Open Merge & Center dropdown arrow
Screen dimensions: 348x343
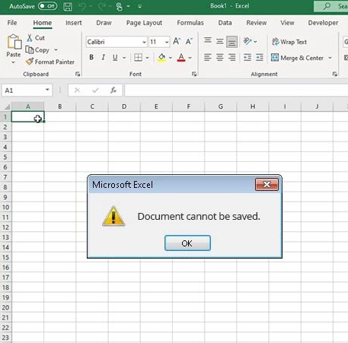tap(330, 58)
